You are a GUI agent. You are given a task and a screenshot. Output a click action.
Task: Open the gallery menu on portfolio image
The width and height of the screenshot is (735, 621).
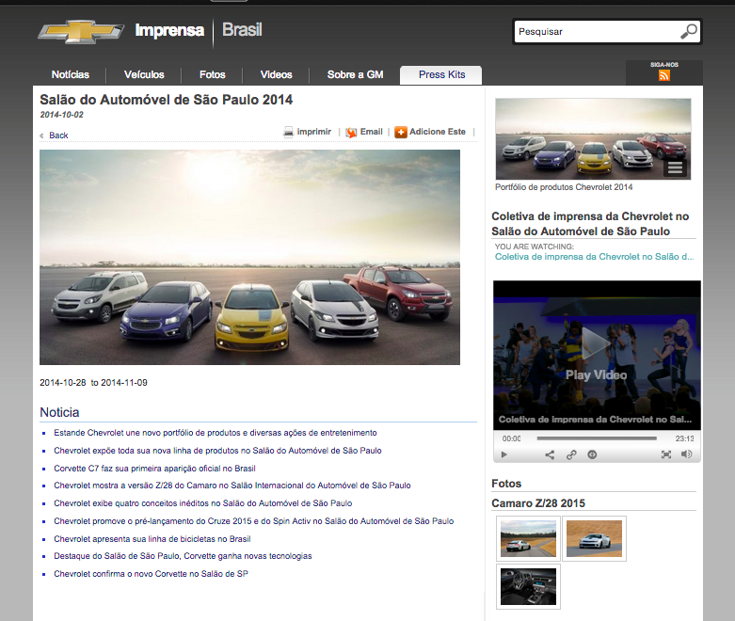pyautogui.click(x=674, y=168)
